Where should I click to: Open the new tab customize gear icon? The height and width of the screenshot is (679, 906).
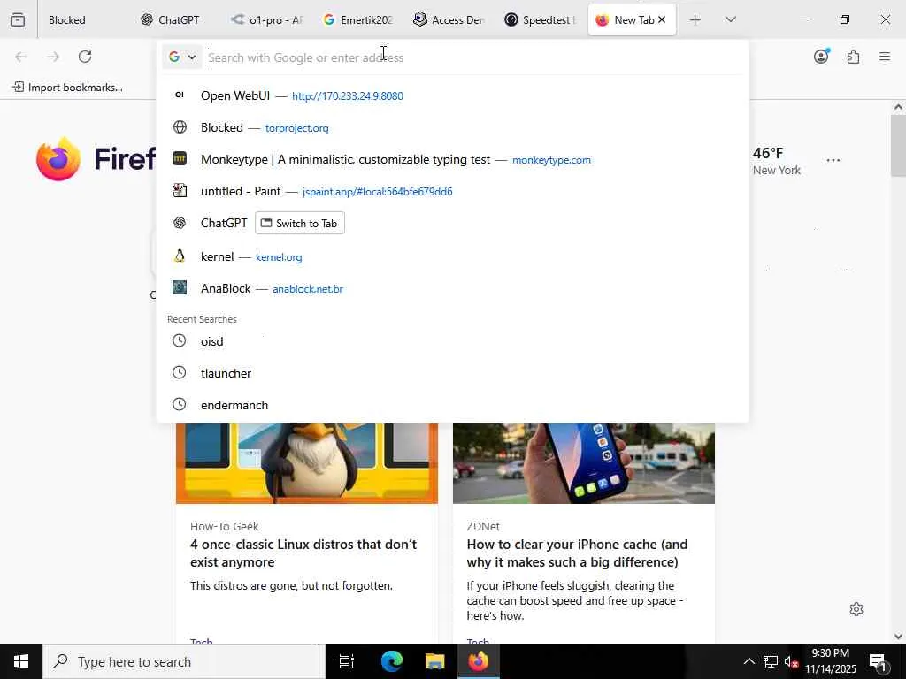pyautogui.click(x=856, y=609)
